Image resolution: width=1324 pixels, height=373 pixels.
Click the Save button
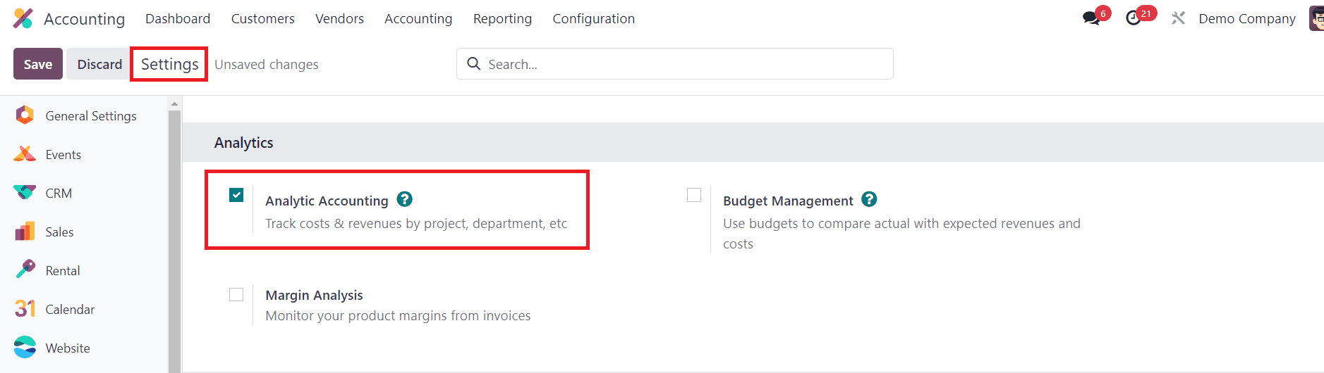coord(38,64)
